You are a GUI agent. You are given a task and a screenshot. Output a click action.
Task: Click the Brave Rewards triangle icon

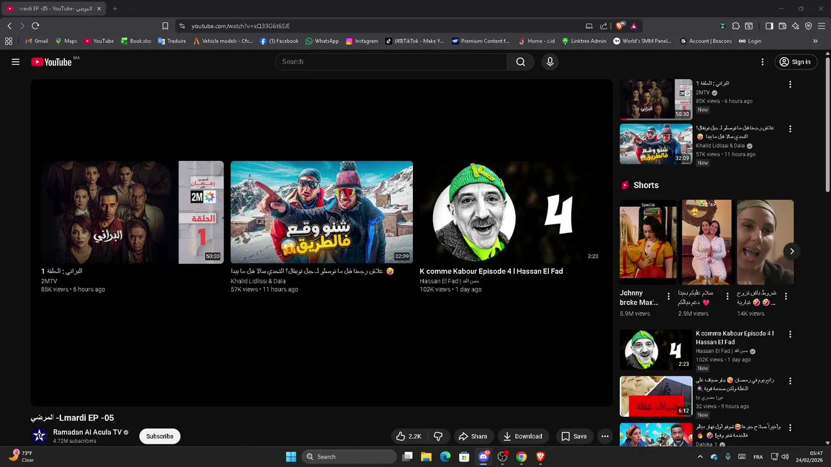[634, 26]
